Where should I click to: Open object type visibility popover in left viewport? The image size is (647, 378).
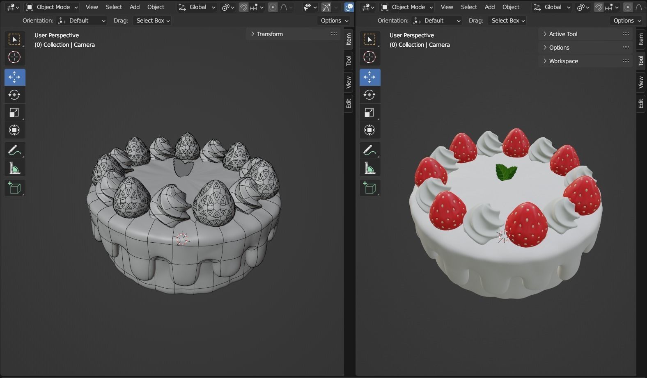[310, 7]
